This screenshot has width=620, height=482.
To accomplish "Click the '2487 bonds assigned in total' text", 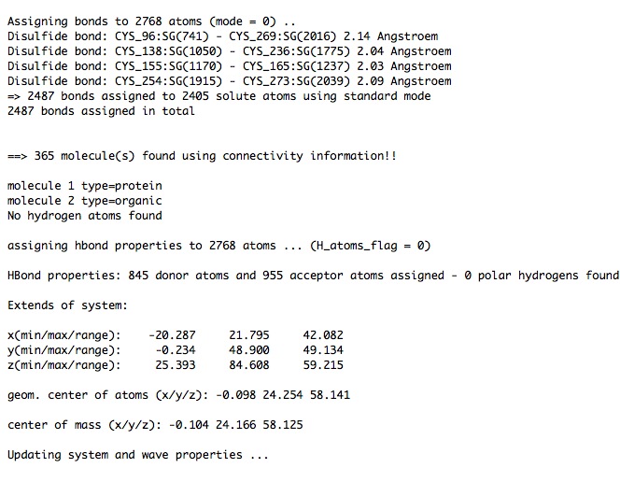I will 101,111.
